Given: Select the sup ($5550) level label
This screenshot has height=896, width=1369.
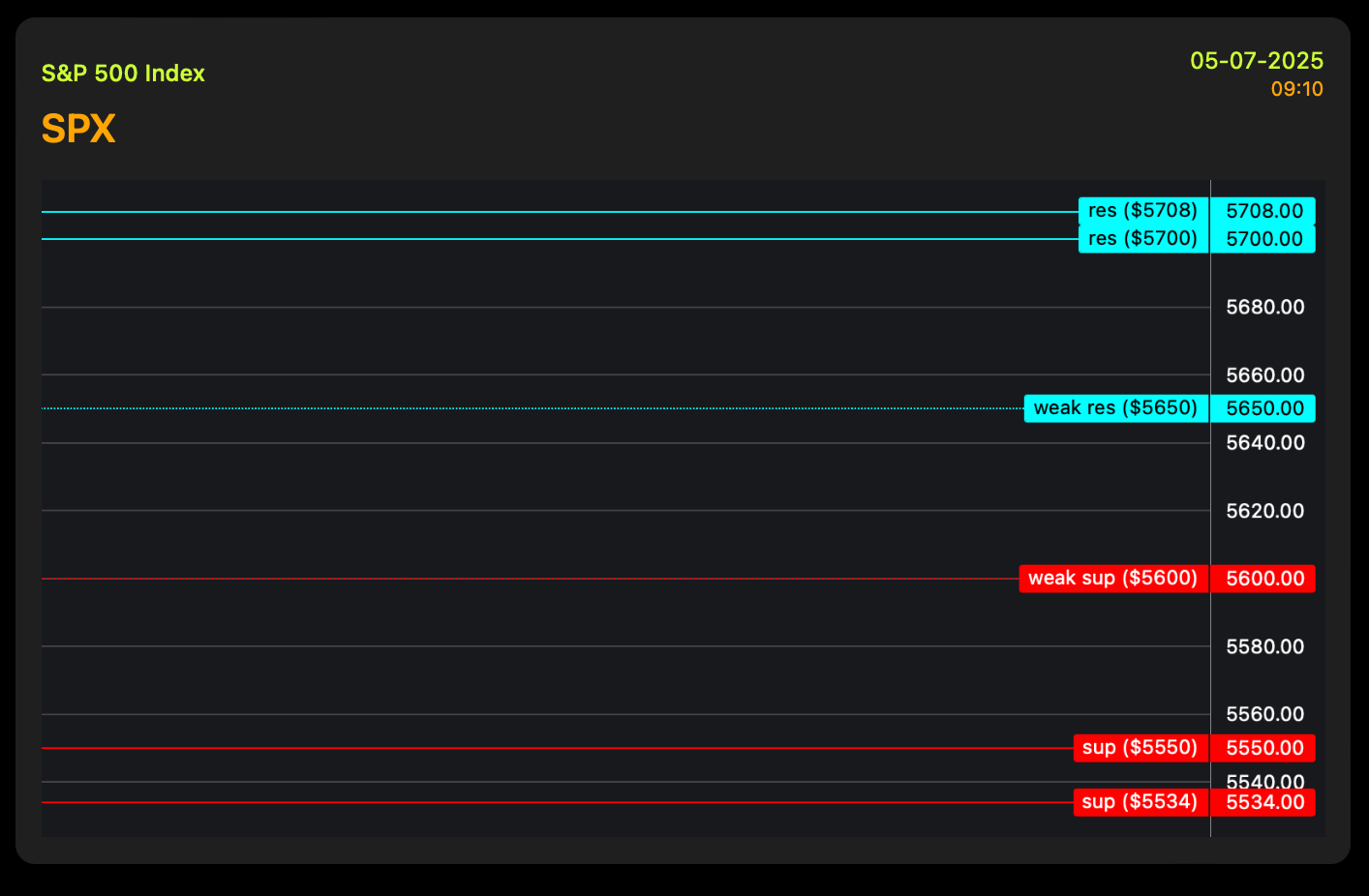Looking at the screenshot, I should [x=1141, y=748].
